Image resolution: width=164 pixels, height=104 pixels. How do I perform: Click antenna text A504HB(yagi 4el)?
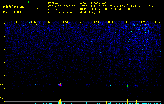[92, 12]
